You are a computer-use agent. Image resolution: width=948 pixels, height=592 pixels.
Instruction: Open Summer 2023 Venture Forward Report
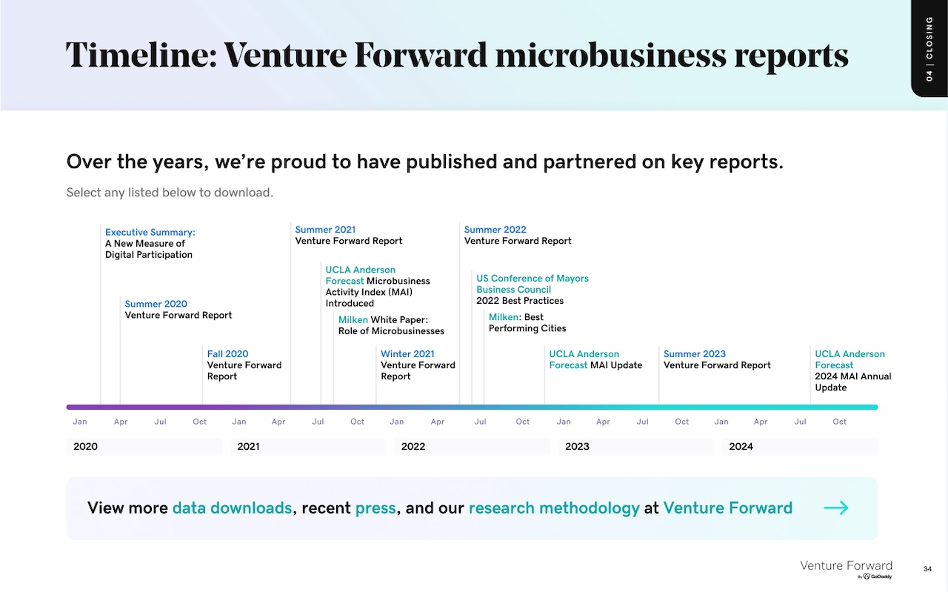695,354
